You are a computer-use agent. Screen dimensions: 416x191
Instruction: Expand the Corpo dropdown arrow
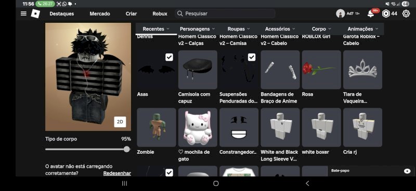(330, 29)
